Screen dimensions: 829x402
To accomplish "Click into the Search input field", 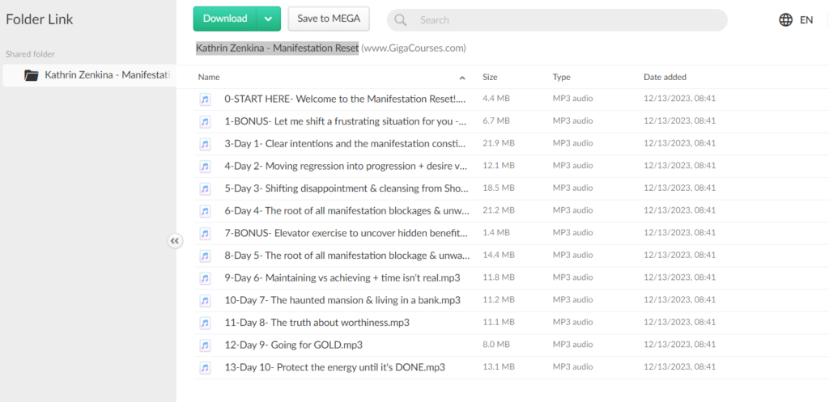I will (567, 20).
